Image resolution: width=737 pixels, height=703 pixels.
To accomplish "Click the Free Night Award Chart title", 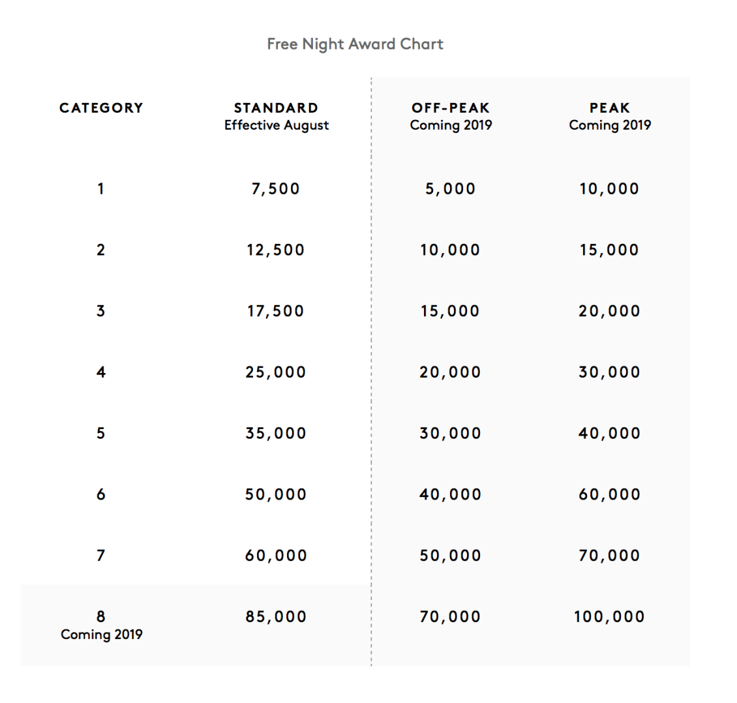I will pyautogui.click(x=355, y=44).
